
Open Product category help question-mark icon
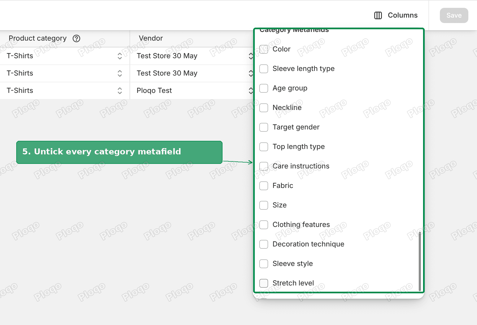(x=76, y=38)
